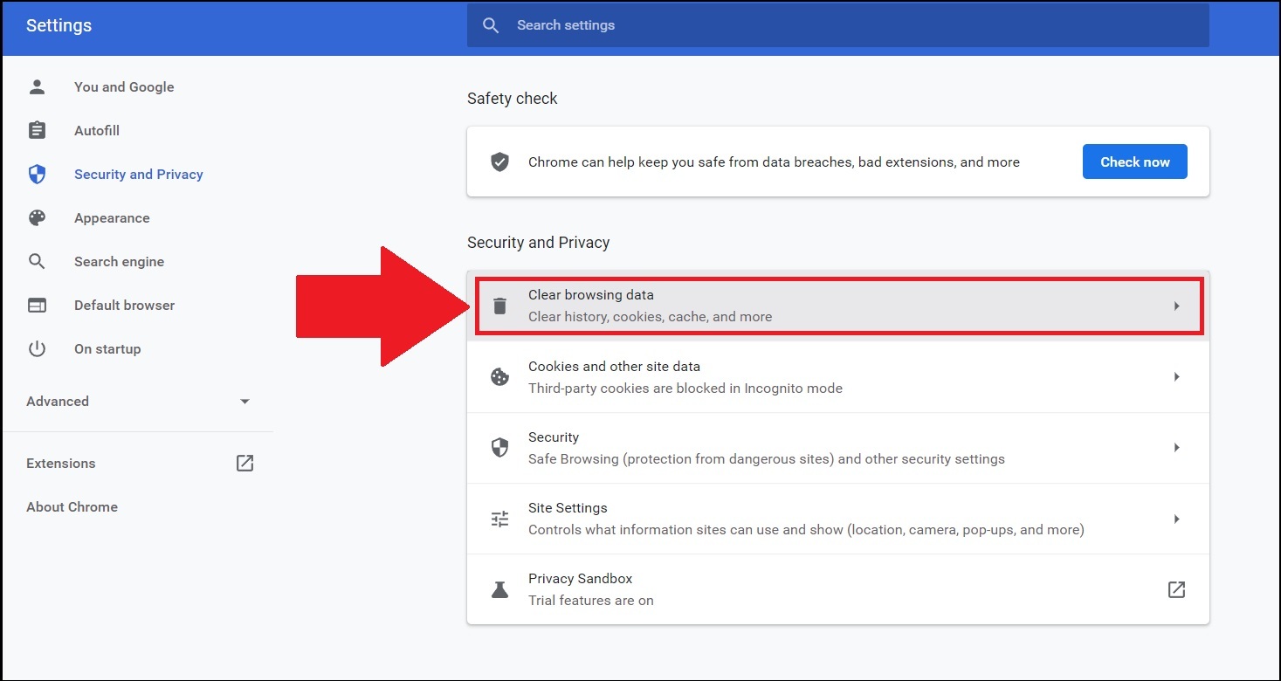Open Security row chevron arrow
Image resolution: width=1281 pixels, height=681 pixels.
point(1177,448)
